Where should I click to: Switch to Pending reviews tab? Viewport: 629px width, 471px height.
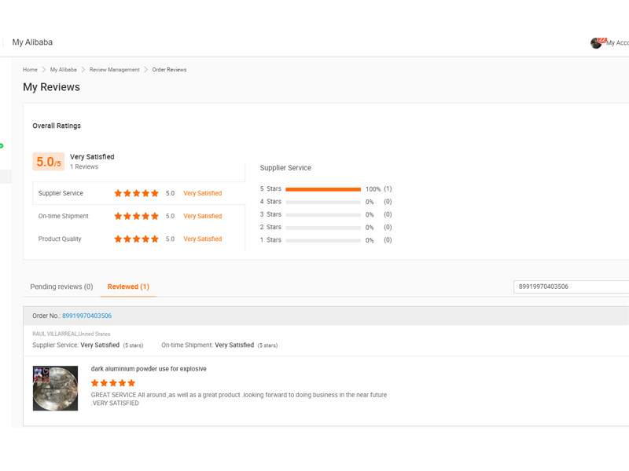(x=61, y=287)
